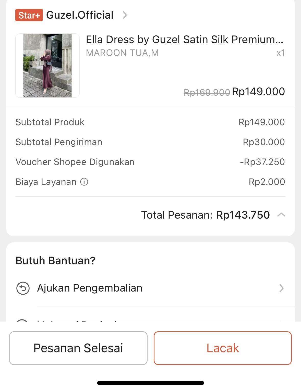Tap the Star+ seller badge
Image resolution: width=301 pixels, height=391 pixels.
click(x=29, y=15)
